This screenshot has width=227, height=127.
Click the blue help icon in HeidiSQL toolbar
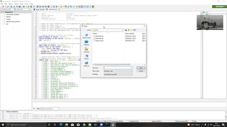tap(38, 7)
